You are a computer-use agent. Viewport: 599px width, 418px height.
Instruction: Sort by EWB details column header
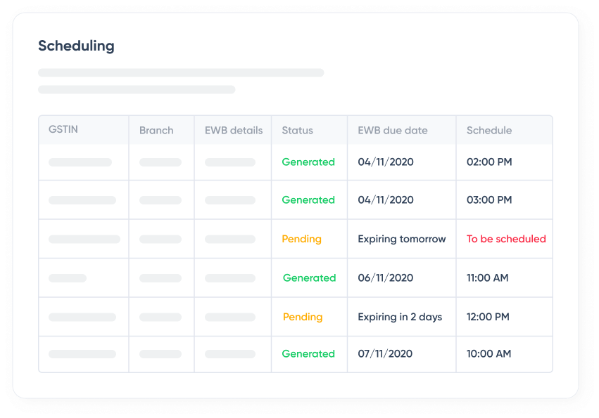pos(233,130)
